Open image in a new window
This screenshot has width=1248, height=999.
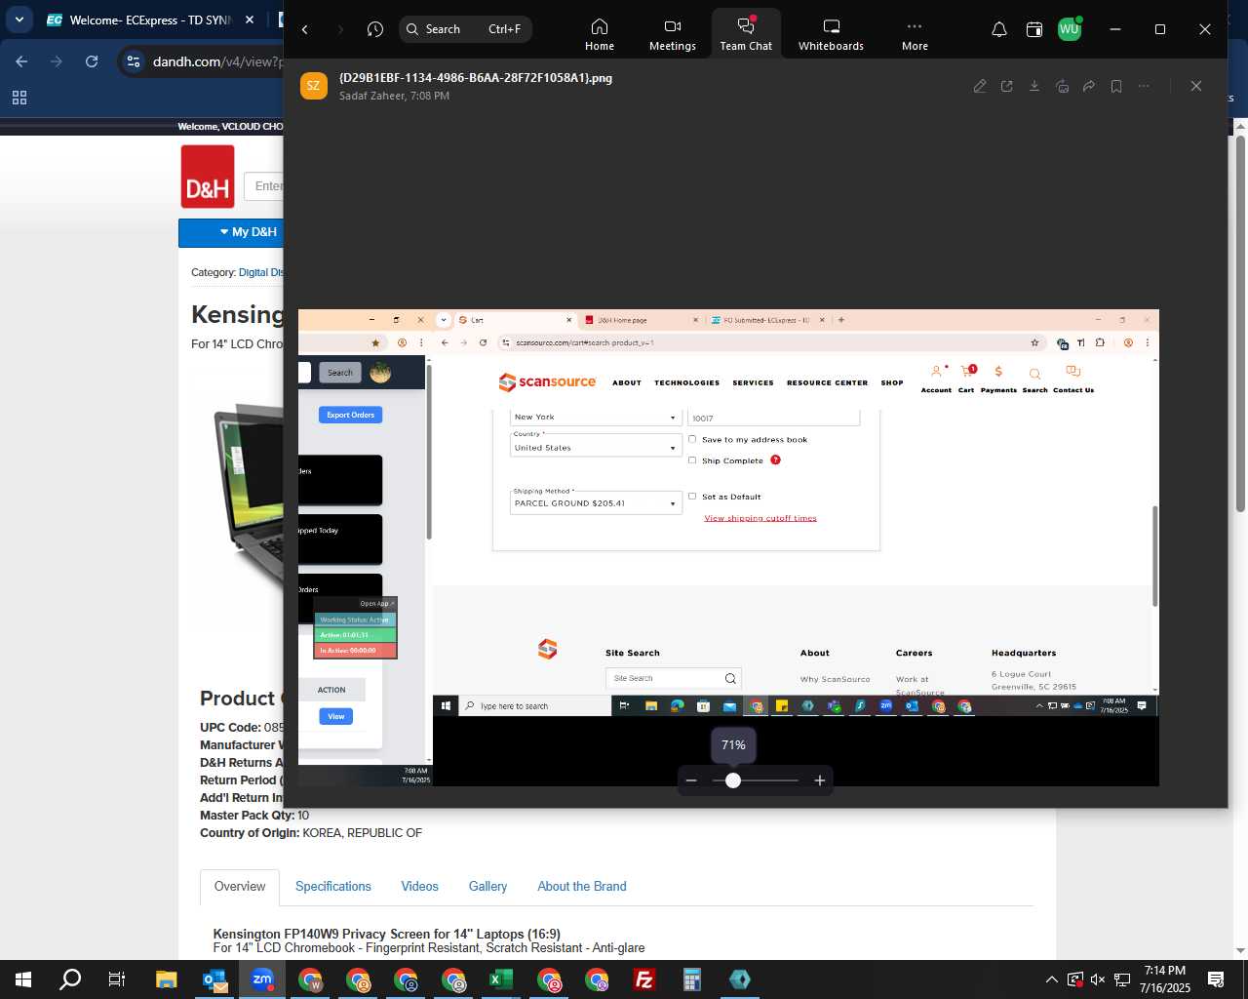tap(1007, 86)
